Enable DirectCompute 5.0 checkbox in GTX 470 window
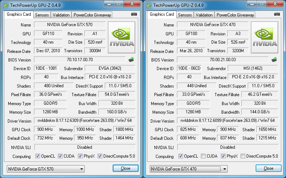Image resolution: width=286 pixels, height=178 pixels. coord(243,156)
